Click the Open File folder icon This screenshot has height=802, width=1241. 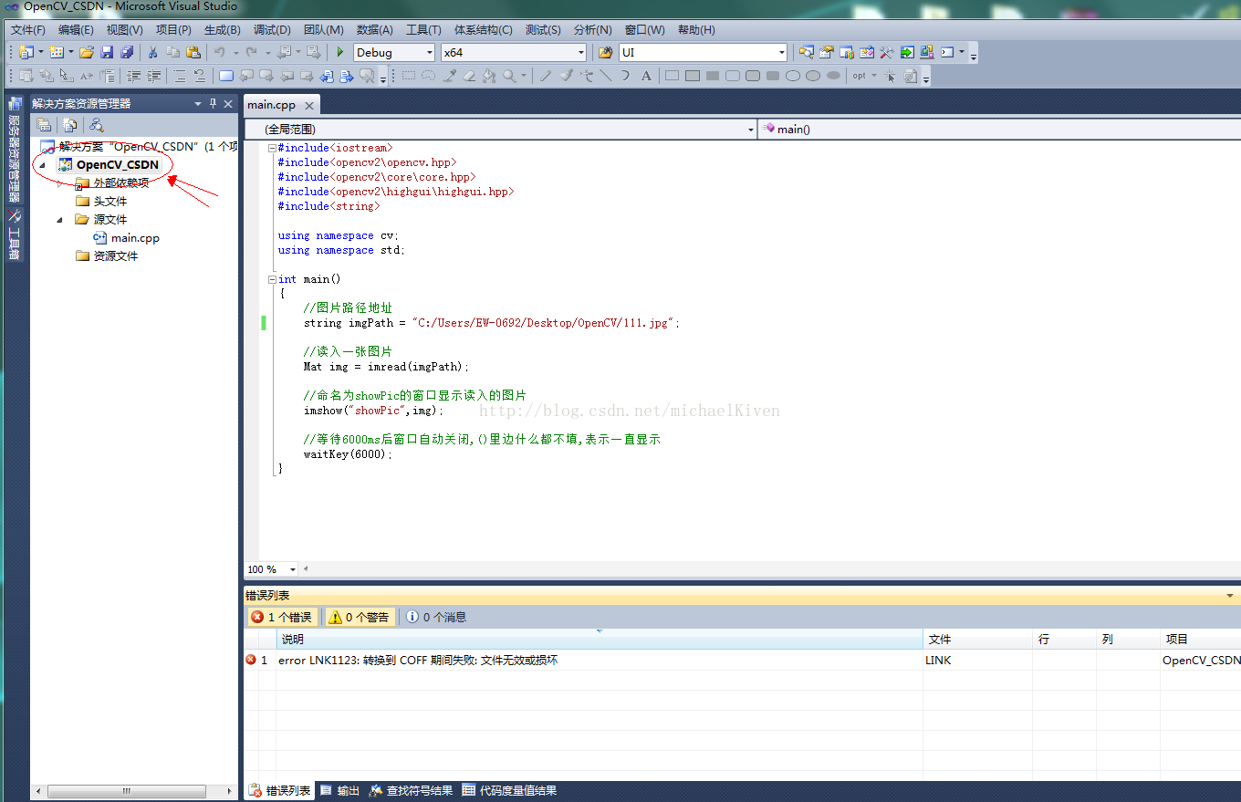tap(87, 52)
